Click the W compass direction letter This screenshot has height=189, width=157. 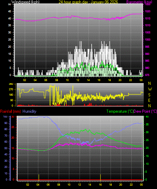(x=150, y=89)
